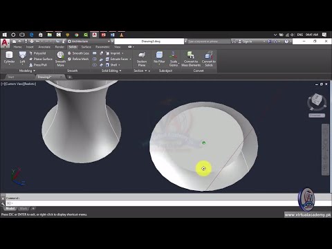Image resolution: width=332 pixels, height=249 pixels.
Task: Switch to the Surface ribbon tab
Action: tap(86, 47)
